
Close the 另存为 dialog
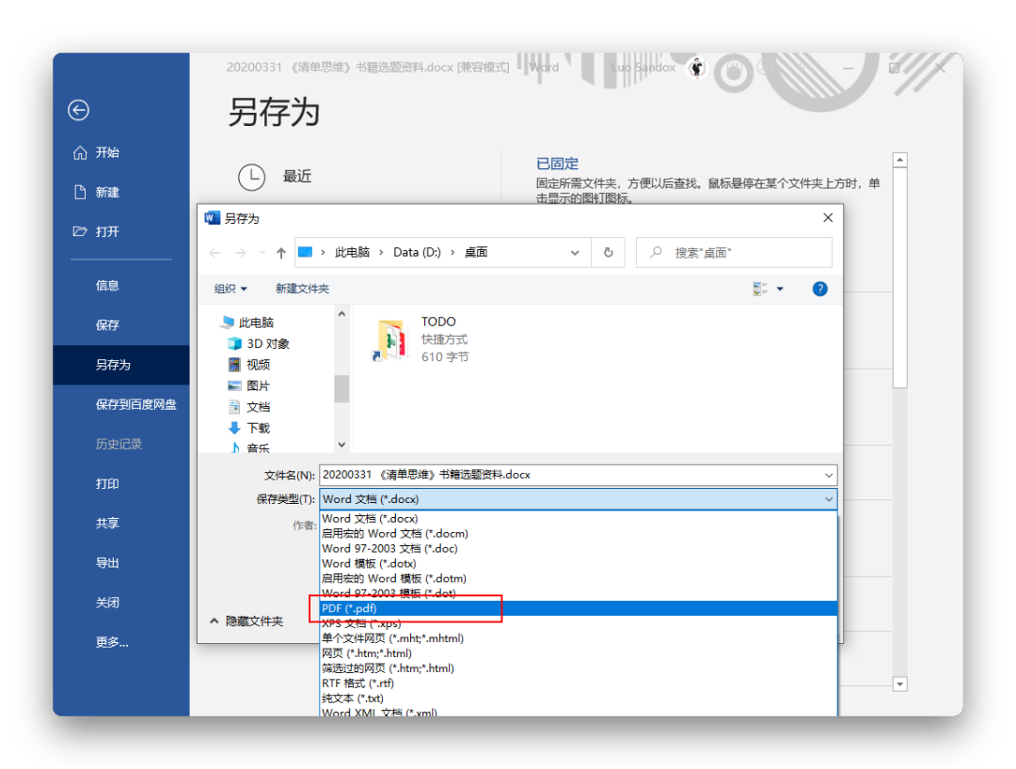tap(828, 218)
